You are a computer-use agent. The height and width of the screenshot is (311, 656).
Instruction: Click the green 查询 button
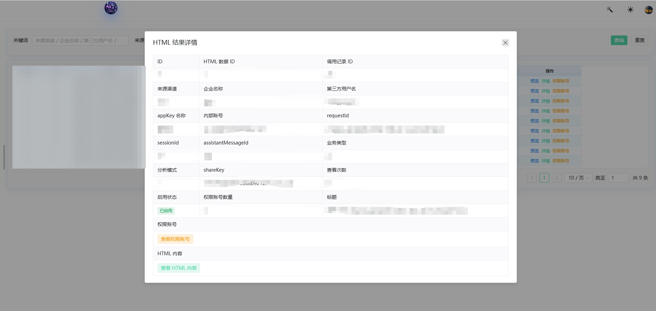619,40
